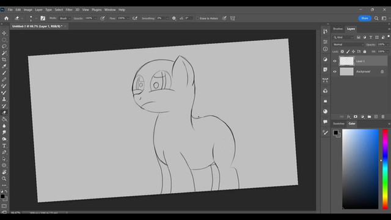The height and width of the screenshot is (220, 391).
Task: Select the Paint Bucket tool
Action: click(x=4, y=119)
